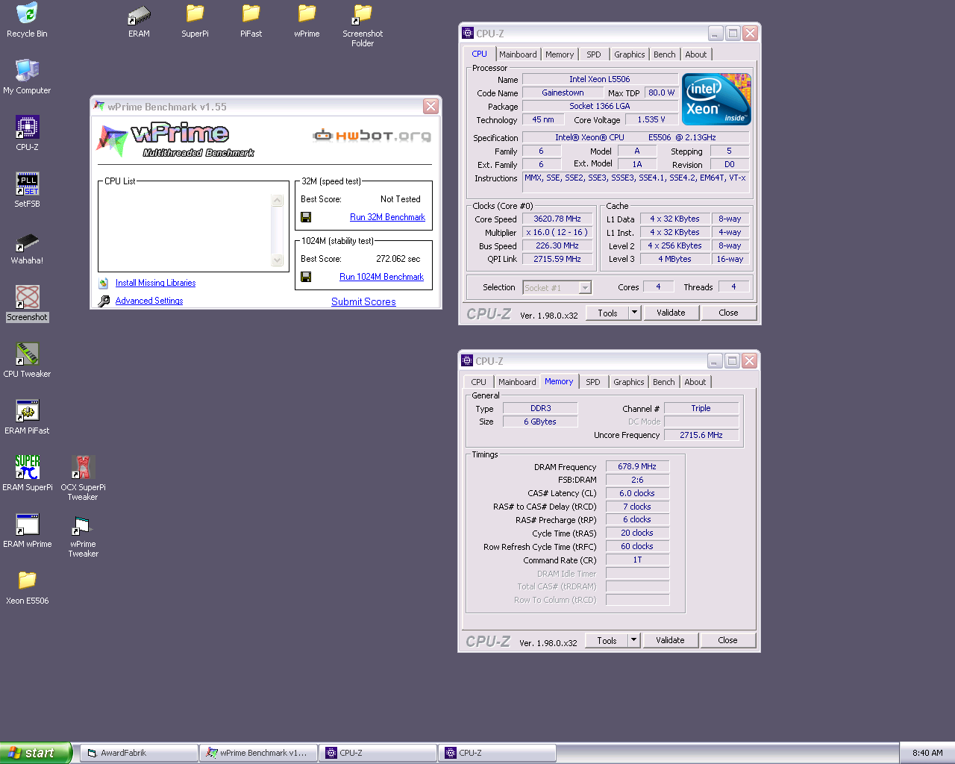
Task: Click Close button in upper CPU-Z
Action: coord(729,313)
